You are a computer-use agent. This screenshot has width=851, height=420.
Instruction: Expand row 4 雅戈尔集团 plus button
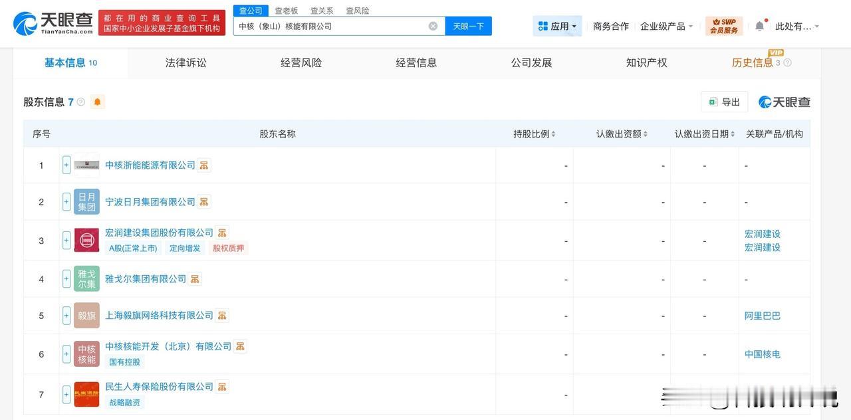[66, 279]
